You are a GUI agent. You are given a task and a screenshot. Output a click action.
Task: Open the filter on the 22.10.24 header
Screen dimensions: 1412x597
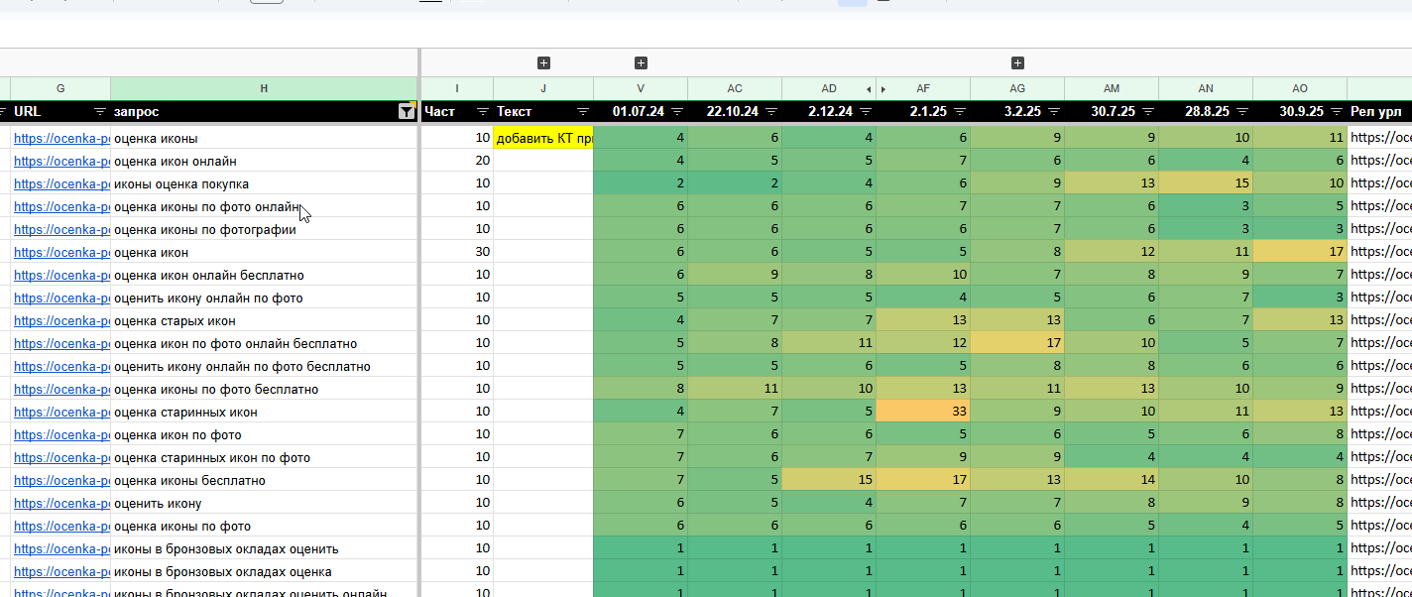pyautogui.click(x=771, y=112)
